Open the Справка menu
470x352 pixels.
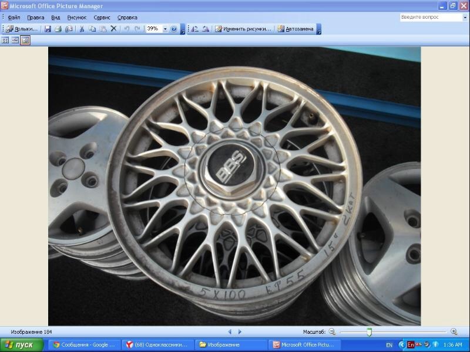pos(127,18)
